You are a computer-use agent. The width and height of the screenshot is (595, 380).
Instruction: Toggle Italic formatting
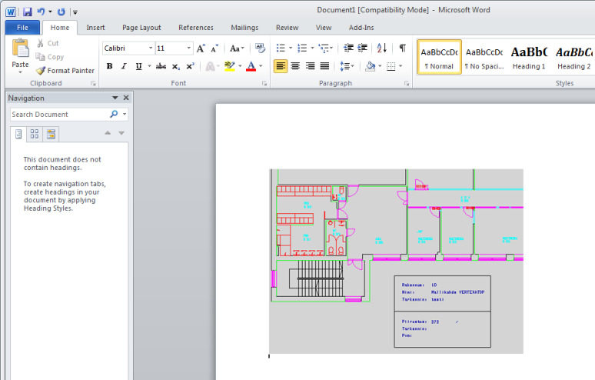click(124, 66)
